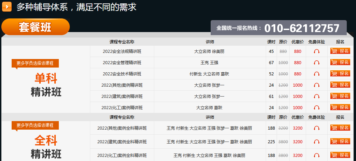Enroll in 2022(化工)案例全科精讲班 with 报名 button
Viewport: 356px width, 161px height.
pos(340,155)
